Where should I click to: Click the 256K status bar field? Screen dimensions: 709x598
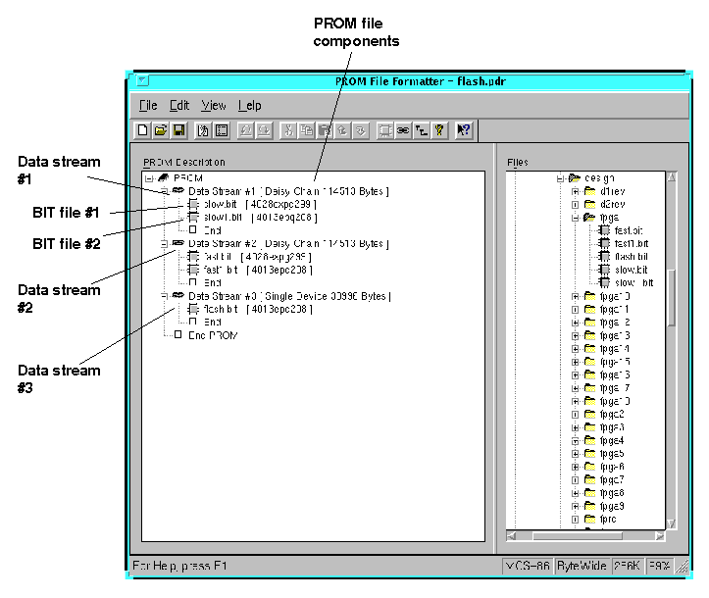[628, 566]
